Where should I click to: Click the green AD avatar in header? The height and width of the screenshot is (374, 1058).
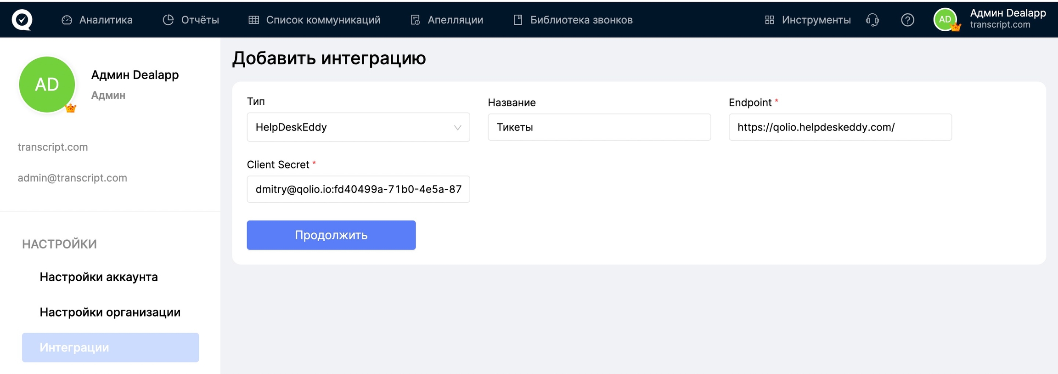tap(945, 20)
